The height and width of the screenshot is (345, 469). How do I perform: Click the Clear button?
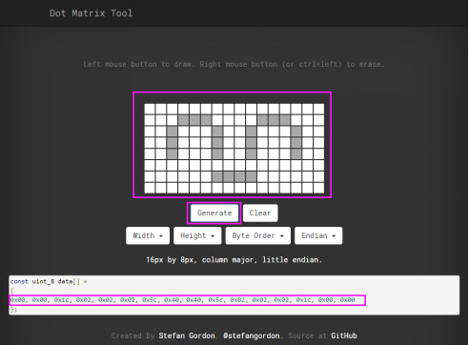(x=260, y=213)
